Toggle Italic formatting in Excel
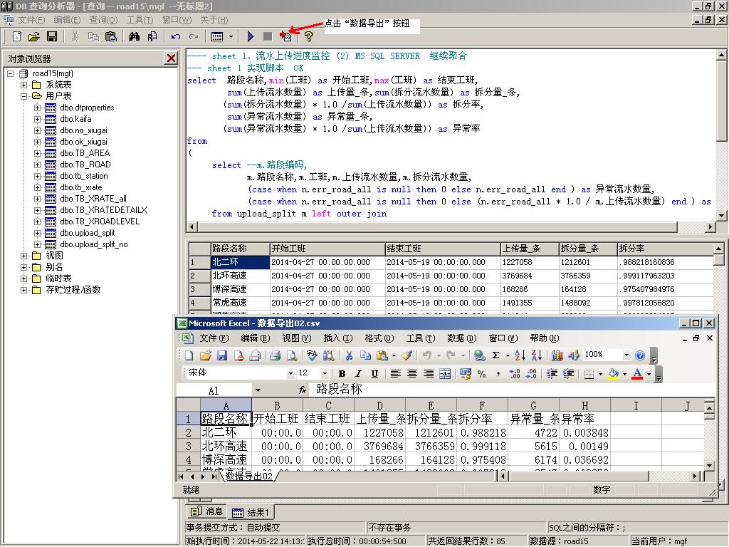 359,373
